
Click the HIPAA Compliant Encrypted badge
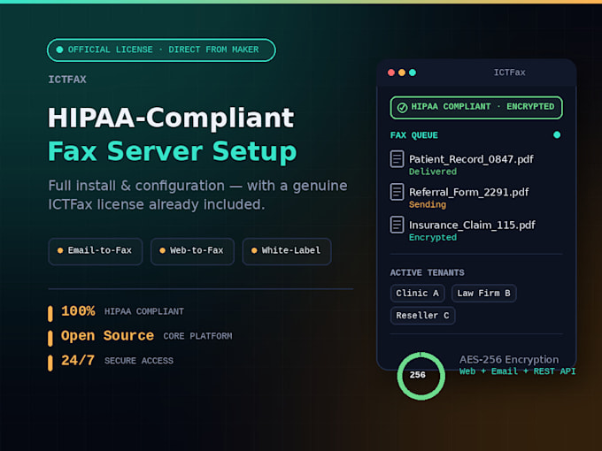(476, 107)
